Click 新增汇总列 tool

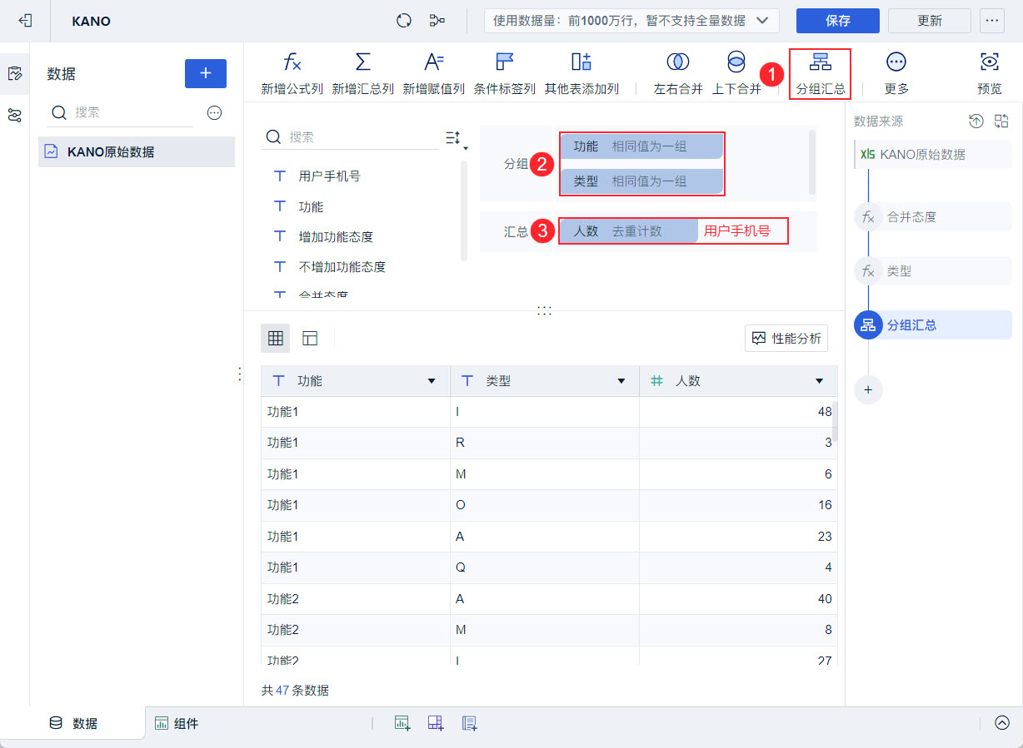363,73
